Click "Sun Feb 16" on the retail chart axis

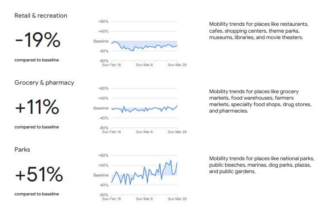coord(111,65)
